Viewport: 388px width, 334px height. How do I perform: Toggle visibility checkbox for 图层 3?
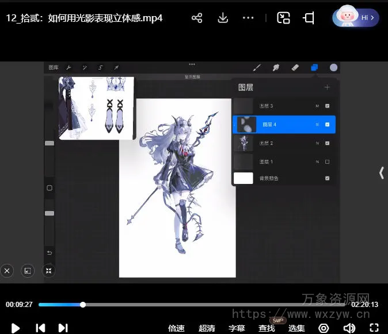coord(328,106)
